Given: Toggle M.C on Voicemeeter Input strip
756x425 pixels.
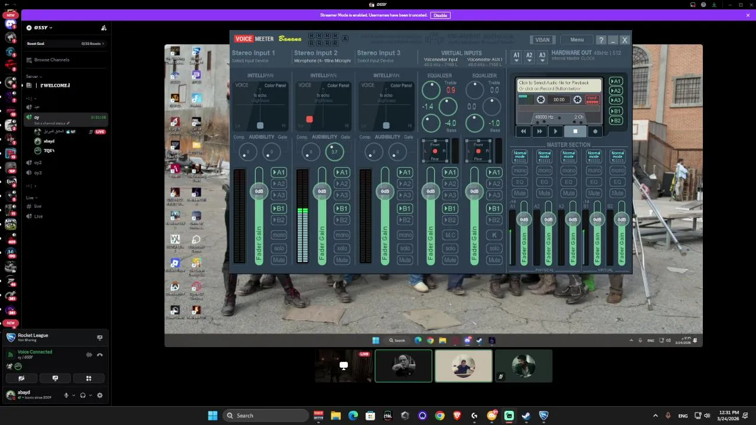Looking at the screenshot, I should 450,235.
